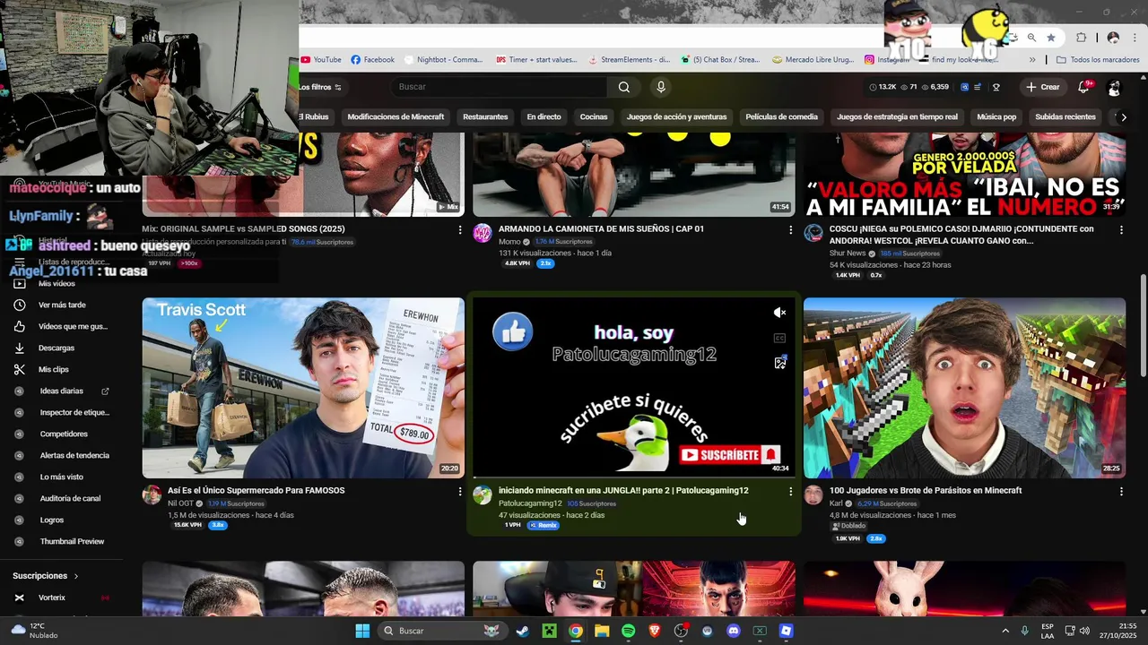
Task: Open the notifications bell with 9+ badge
Action: coord(1084,87)
